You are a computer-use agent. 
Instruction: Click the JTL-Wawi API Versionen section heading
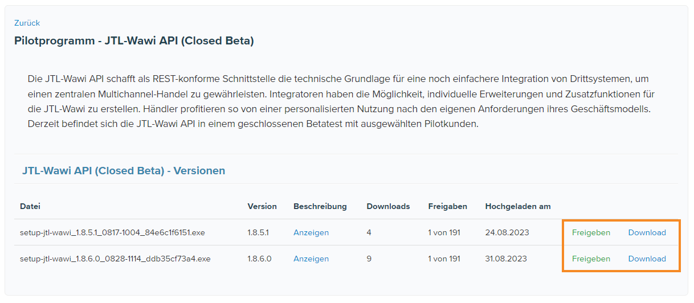[x=124, y=171]
